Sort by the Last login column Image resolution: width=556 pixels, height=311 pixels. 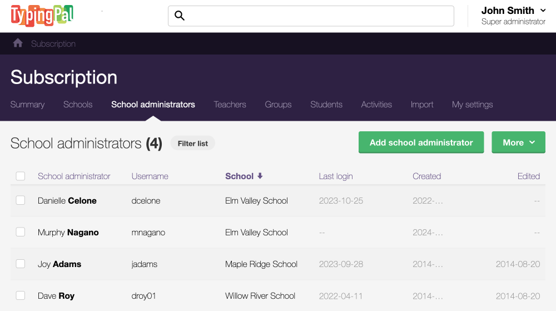coord(335,176)
